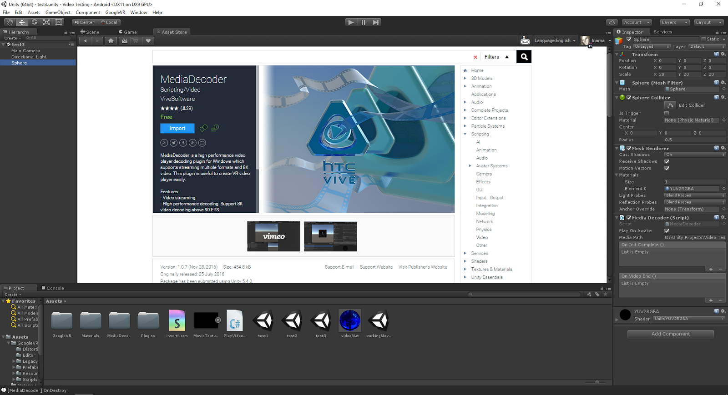Start Play mode with the Play button

(351, 22)
